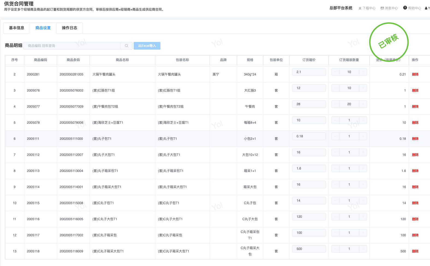Open 消息中心 via the envelope icon

click(x=382, y=8)
